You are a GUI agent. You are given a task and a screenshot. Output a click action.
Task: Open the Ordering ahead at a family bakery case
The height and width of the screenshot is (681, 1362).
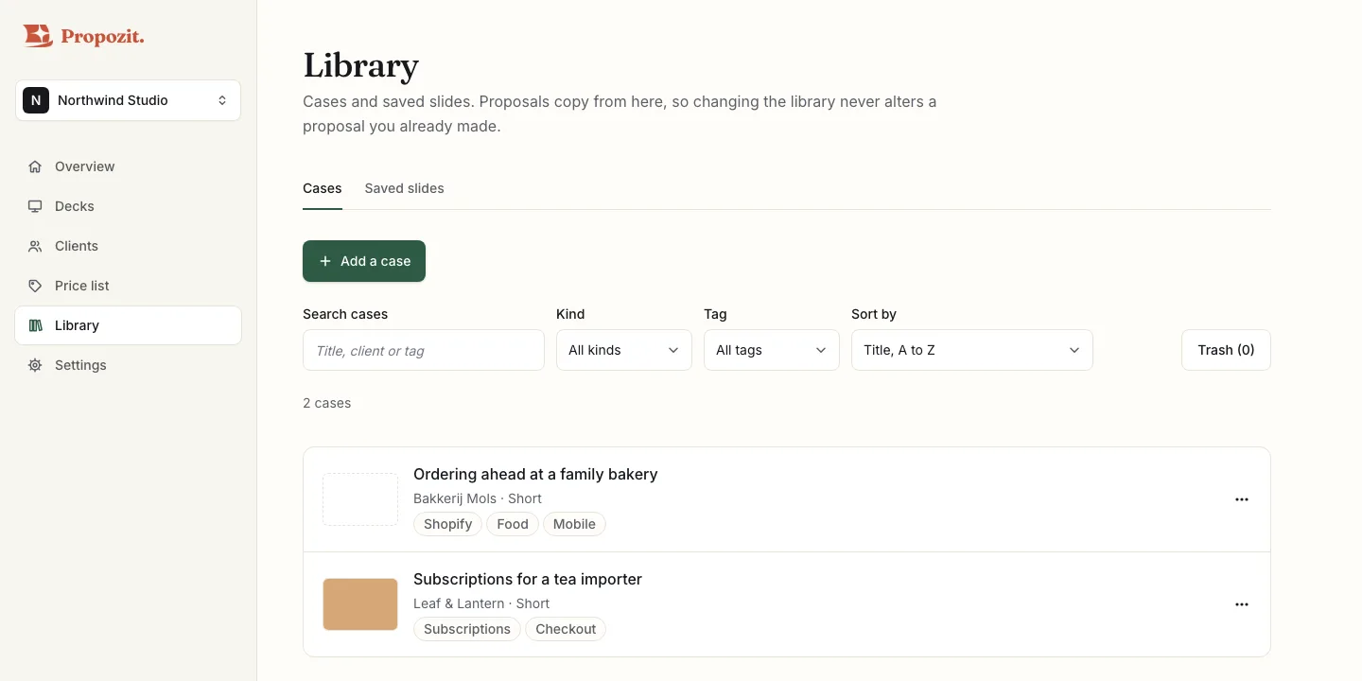pos(535,474)
